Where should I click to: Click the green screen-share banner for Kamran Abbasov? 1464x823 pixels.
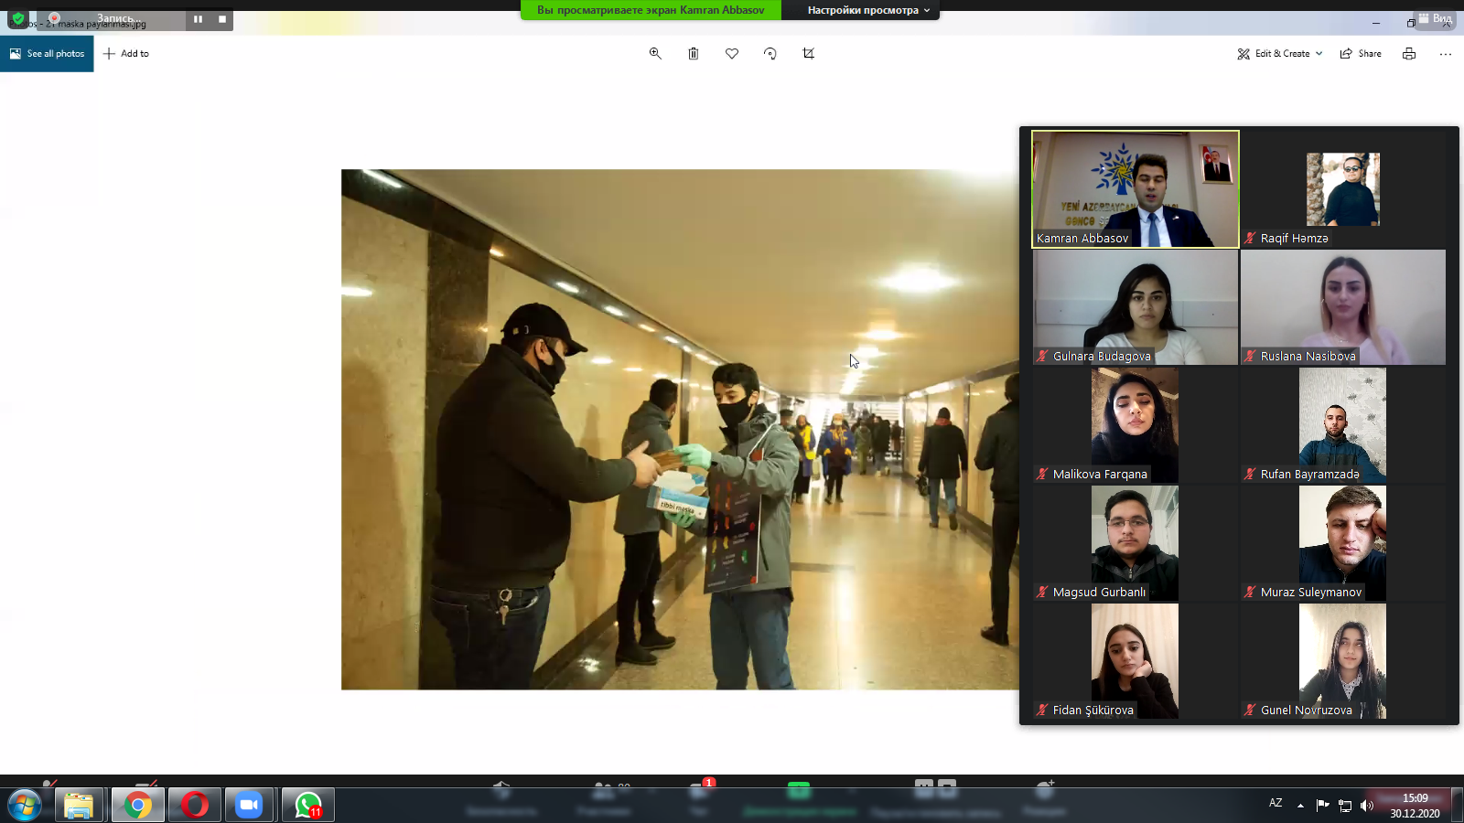[x=651, y=10]
